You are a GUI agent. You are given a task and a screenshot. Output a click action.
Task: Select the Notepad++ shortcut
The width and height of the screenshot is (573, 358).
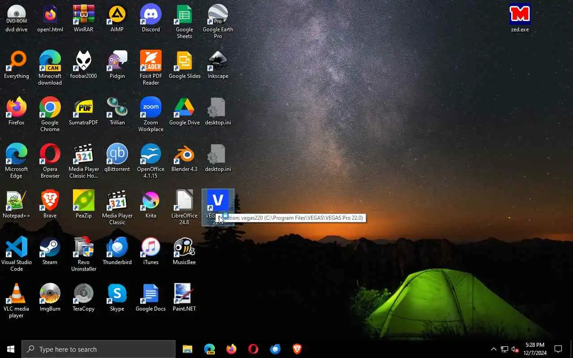(x=17, y=204)
